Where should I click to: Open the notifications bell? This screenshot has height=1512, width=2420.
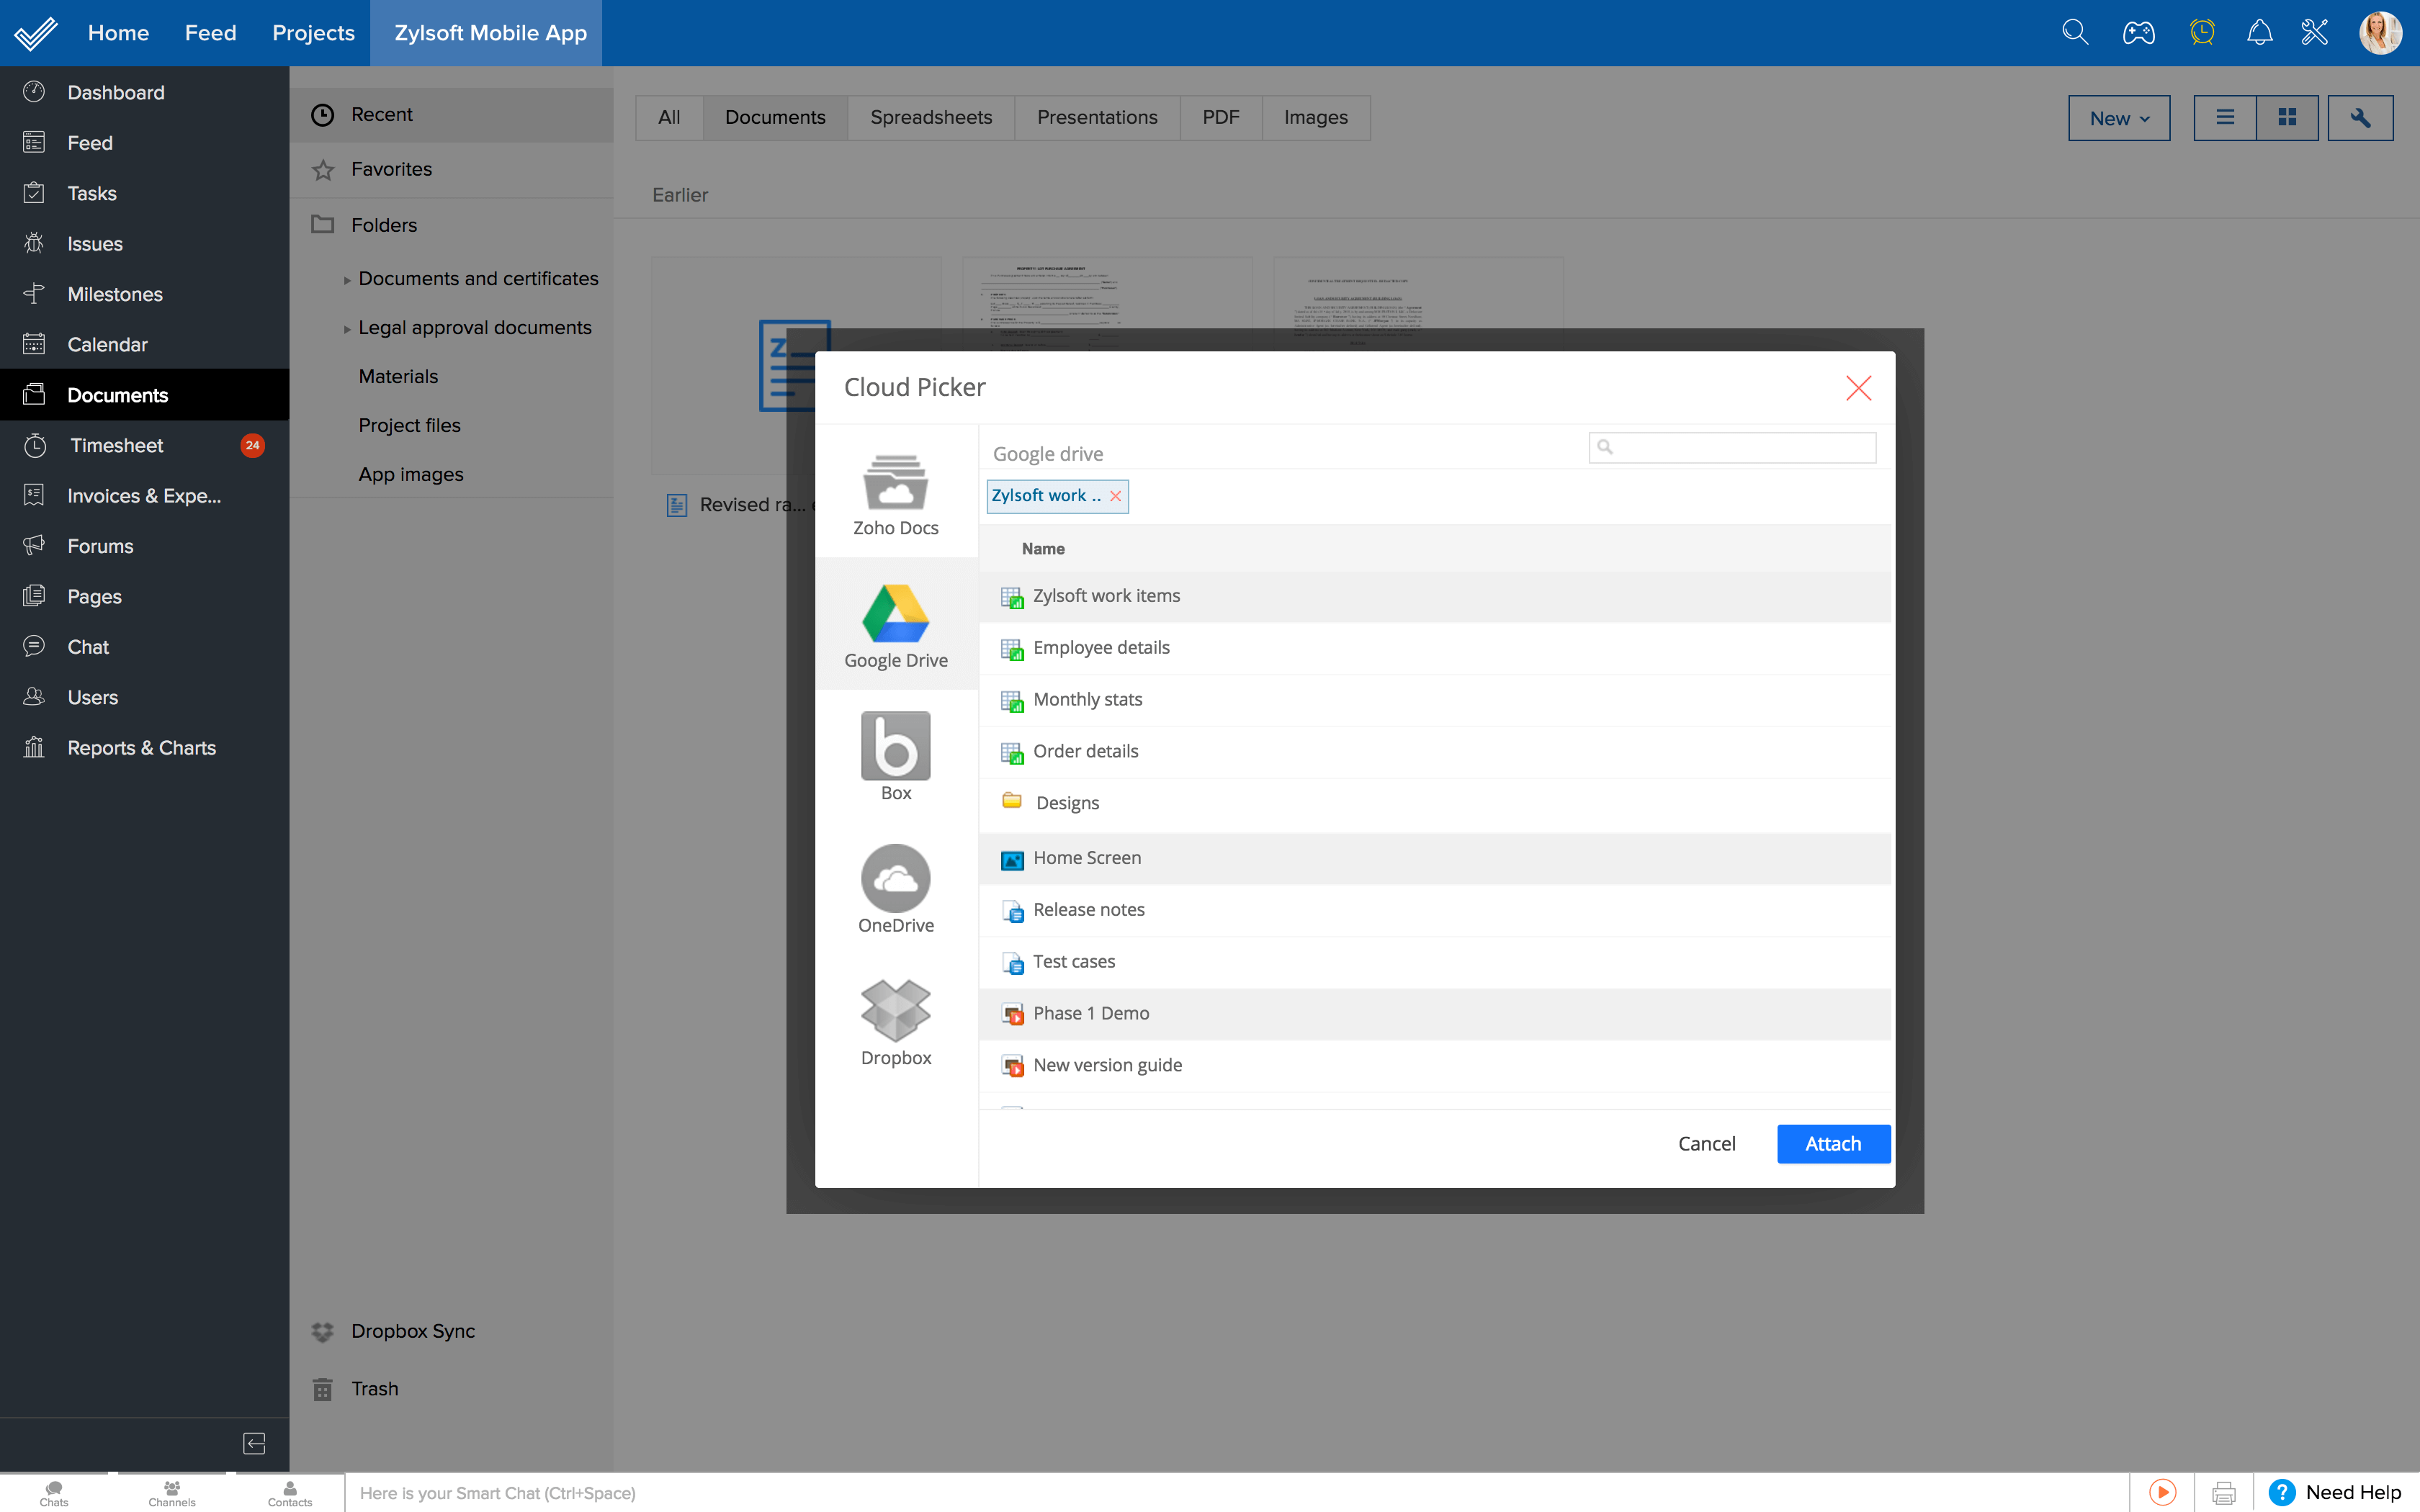pyautogui.click(x=2258, y=32)
